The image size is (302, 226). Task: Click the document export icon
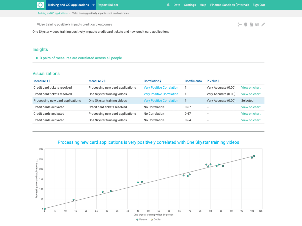[251, 24]
